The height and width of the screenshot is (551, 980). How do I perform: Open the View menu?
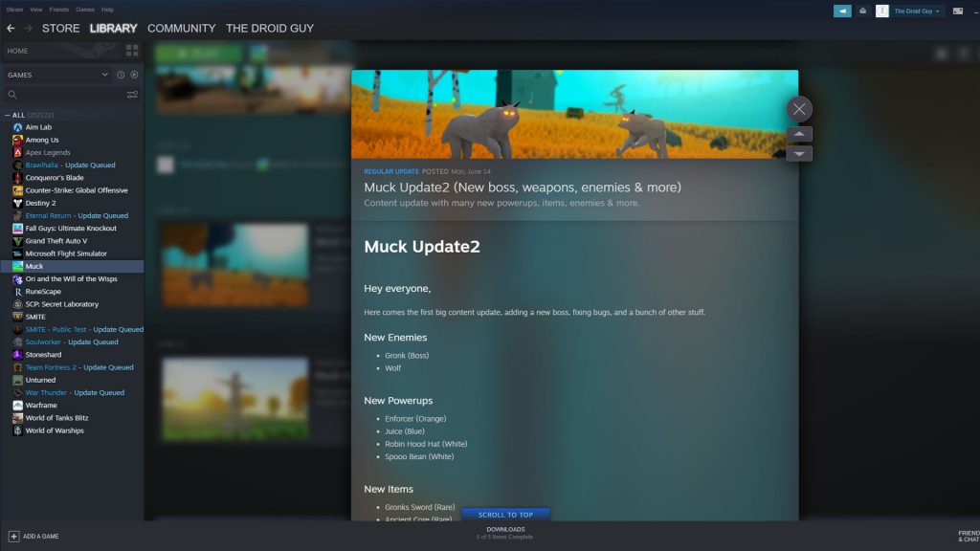36,10
